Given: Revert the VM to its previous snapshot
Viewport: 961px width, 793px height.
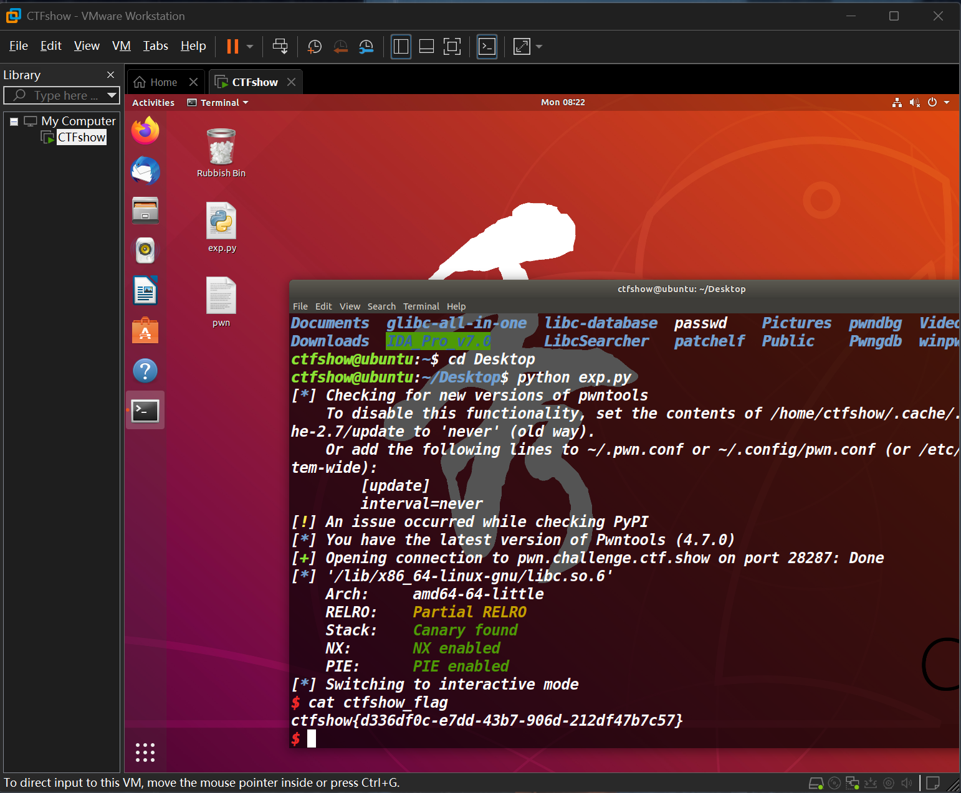Looking at the screenshot, I should coord(340,47).
